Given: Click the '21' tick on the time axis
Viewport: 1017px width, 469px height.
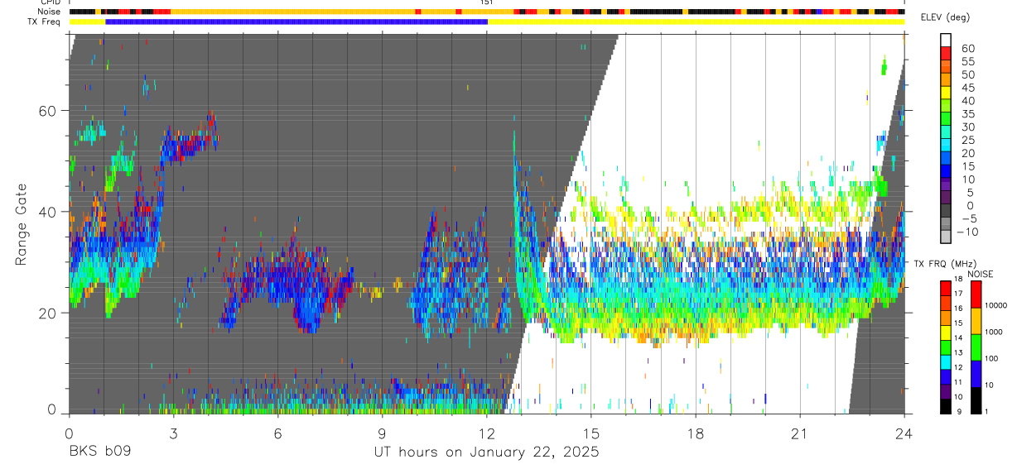Looking at the screenshot, I should tap(799, 433).
